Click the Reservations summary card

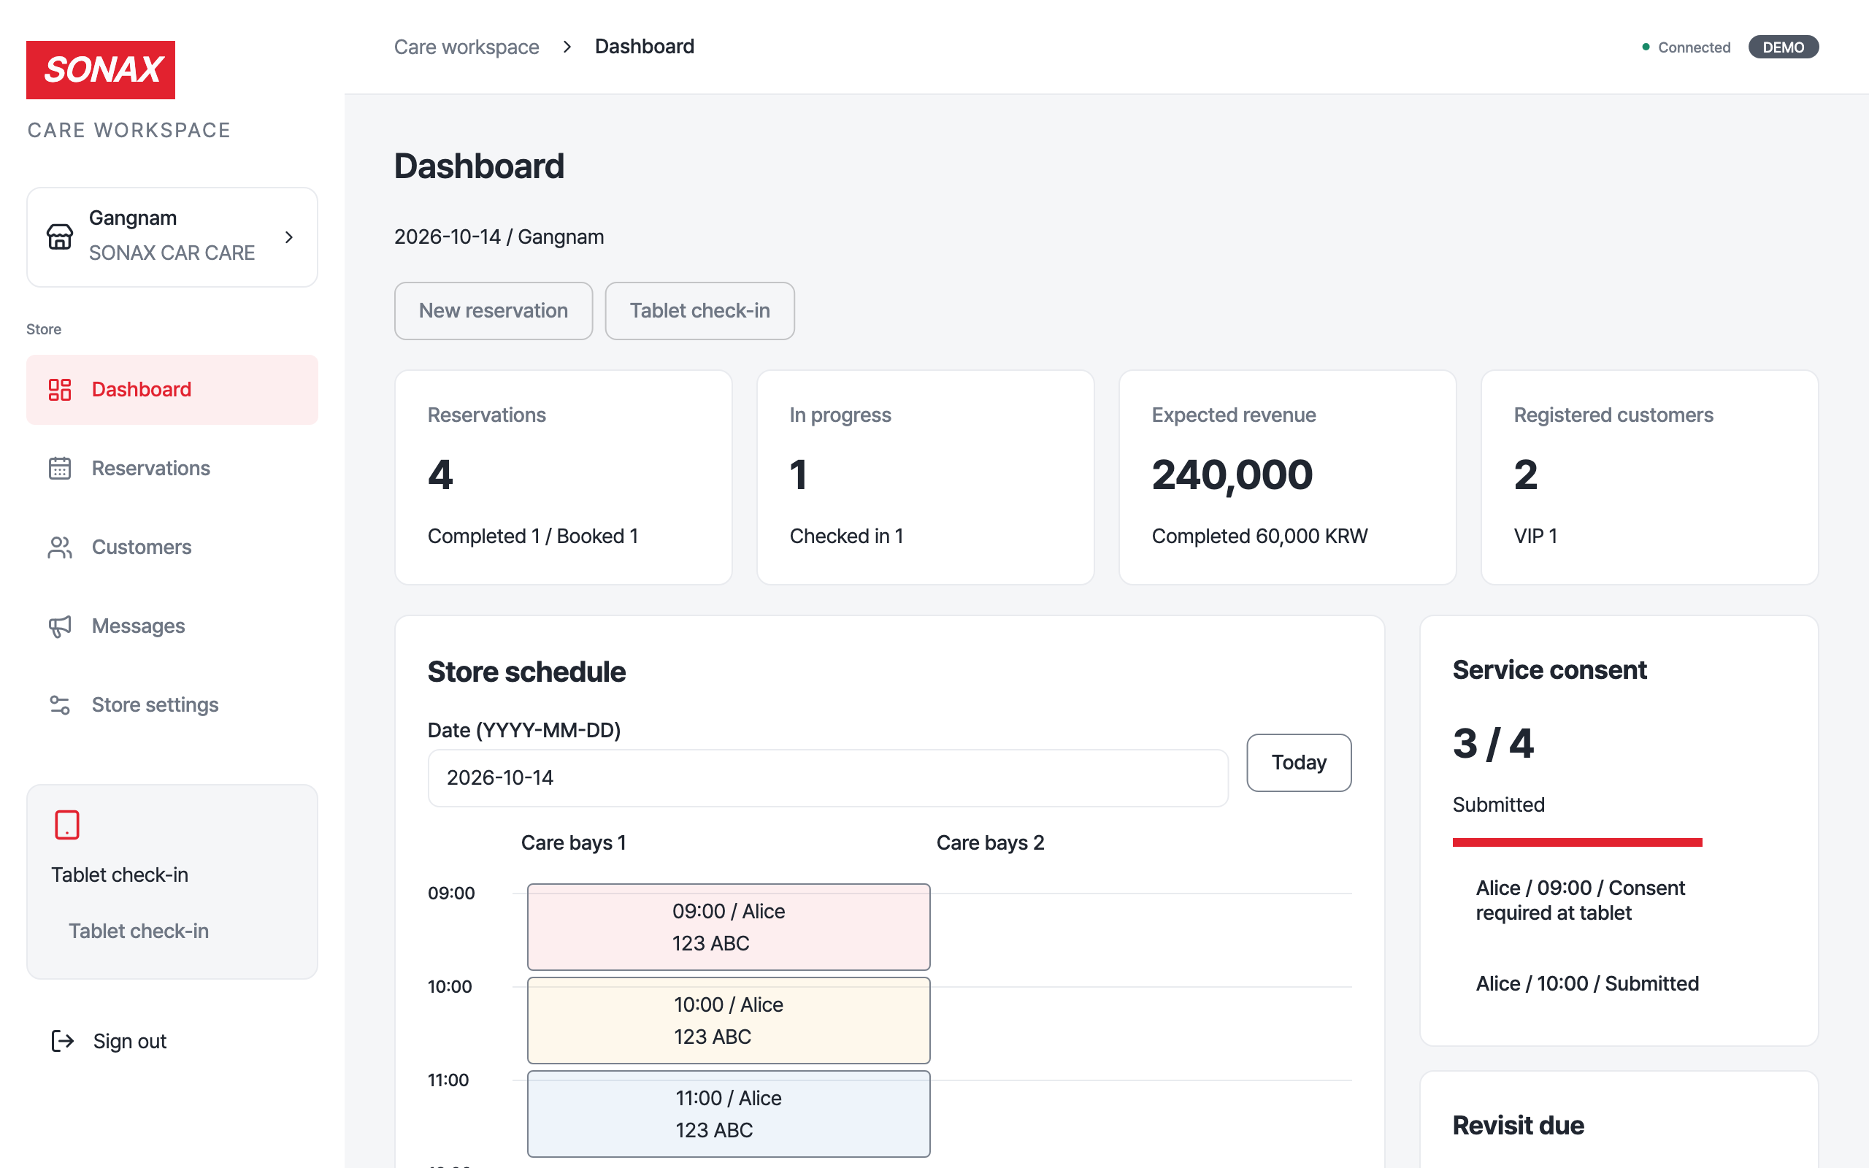pos(563,477)
